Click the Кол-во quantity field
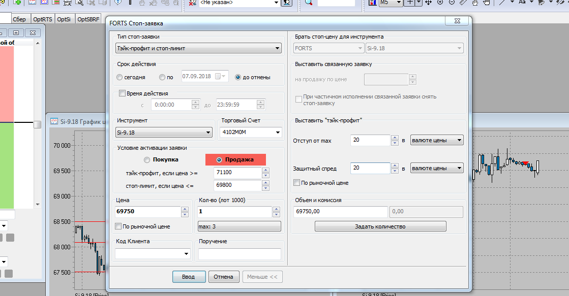 pyautogui.click(x=235, y=212)
